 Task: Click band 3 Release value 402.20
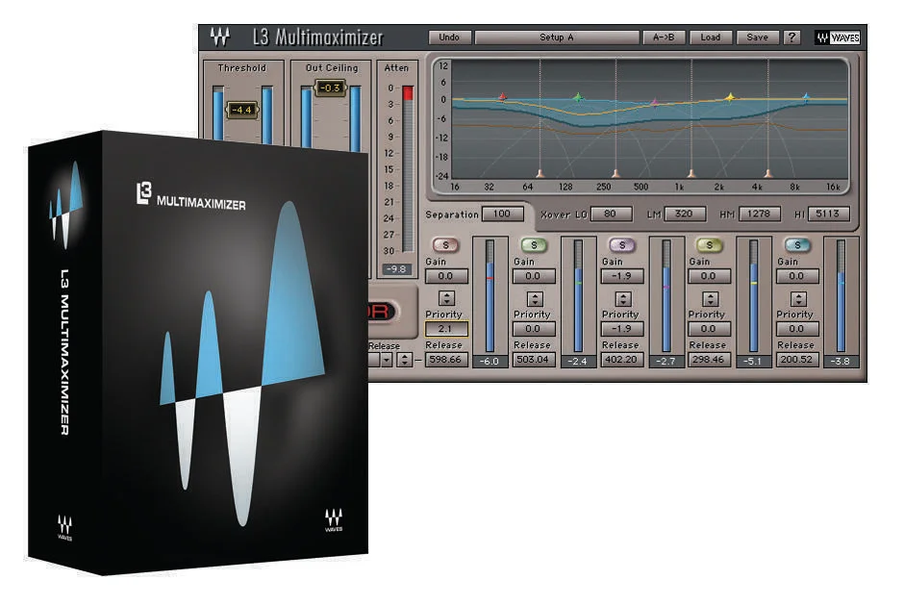622,360
